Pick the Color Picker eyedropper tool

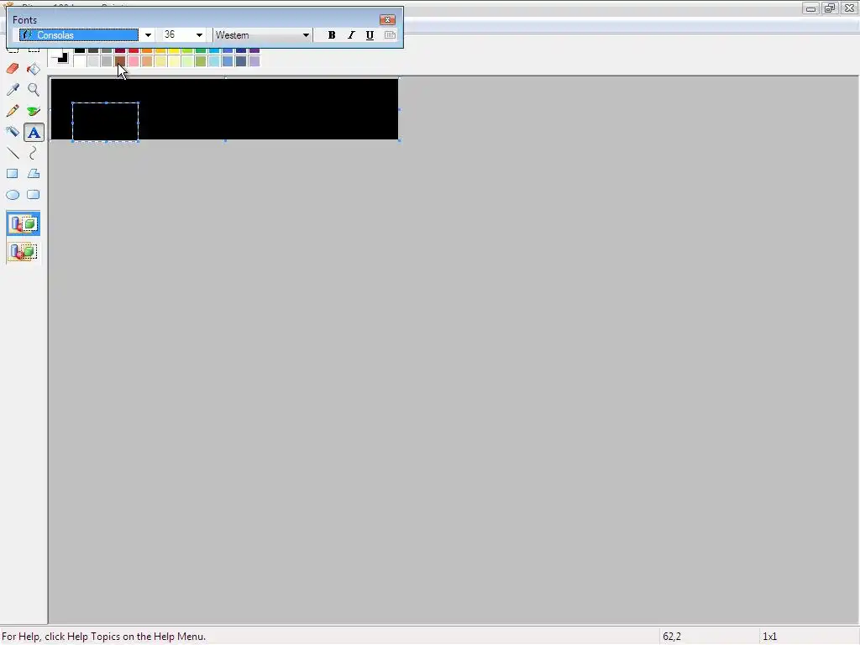click(13, 89)
